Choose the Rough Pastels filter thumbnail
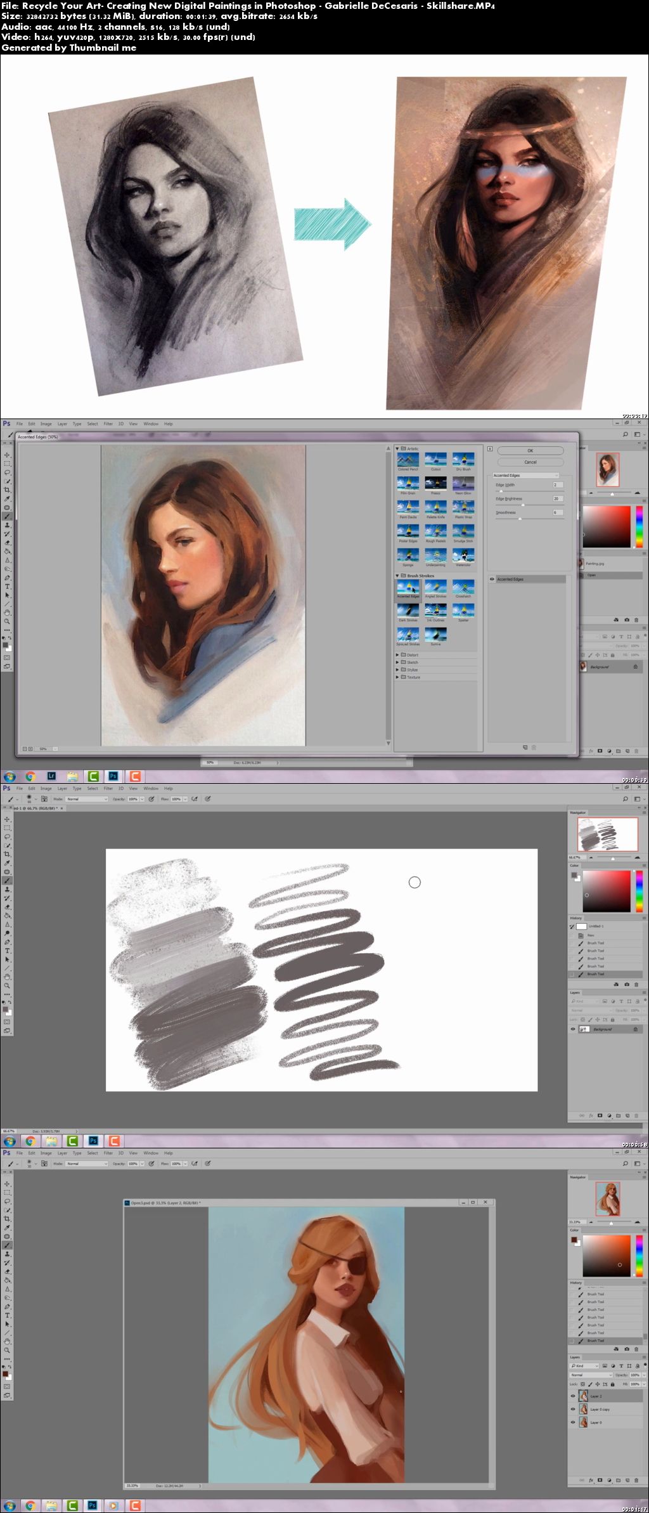This screenshot has width=649, height=1513. 436,531
